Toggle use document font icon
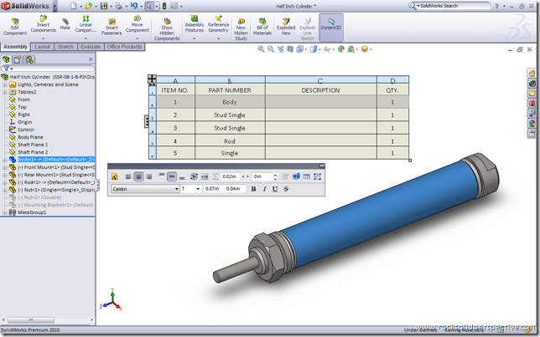Screen dimensions: 540x337 coord(114,176)
